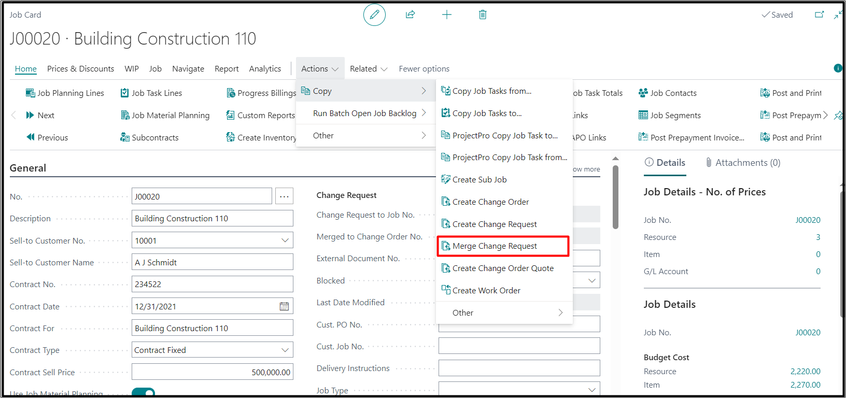Open the Analytics tab
The width and height of the screenshot is (846, 398).
point(265,68)
